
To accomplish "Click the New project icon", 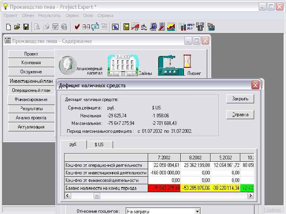I will point(8,27).
